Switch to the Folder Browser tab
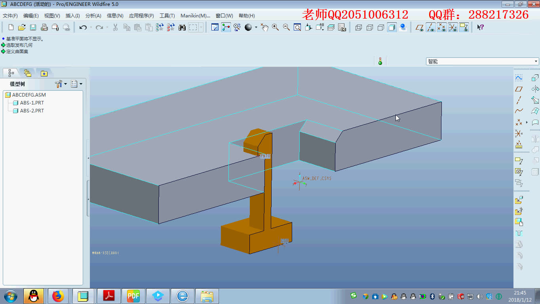 pyautogui.click(x=27, y=73)
